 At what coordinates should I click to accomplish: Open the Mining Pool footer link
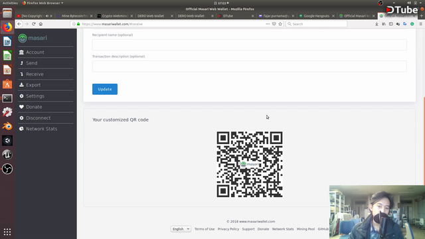305,229
